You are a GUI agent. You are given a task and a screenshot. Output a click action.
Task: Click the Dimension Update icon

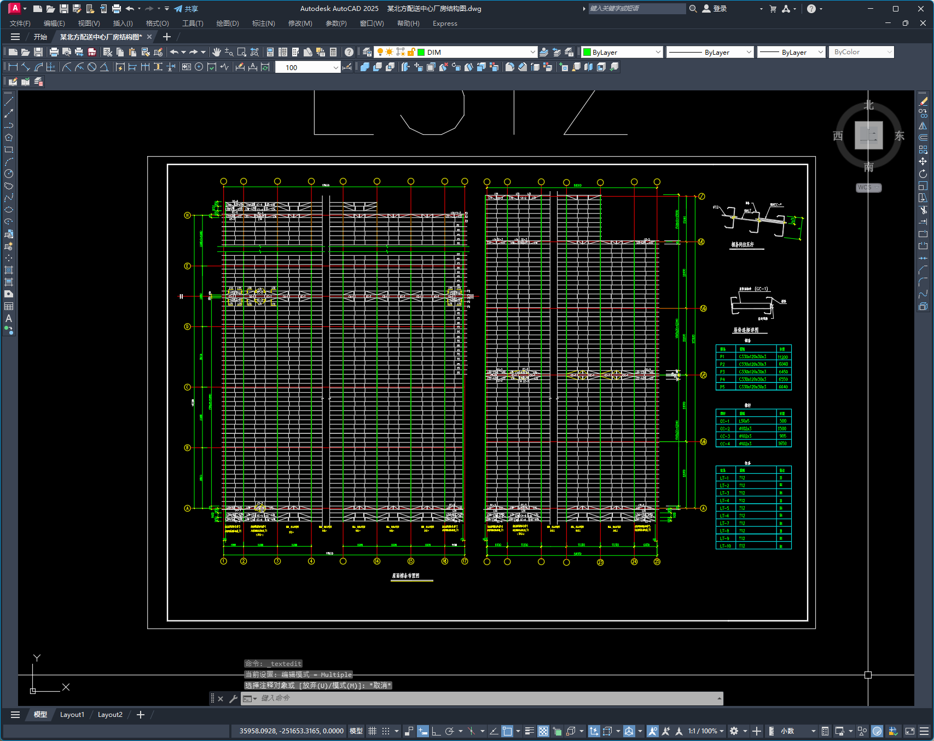click(x=265, y=67)
